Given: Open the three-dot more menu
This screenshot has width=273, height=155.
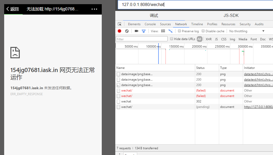Looking at the screenshot, I should tap(94, 9).
